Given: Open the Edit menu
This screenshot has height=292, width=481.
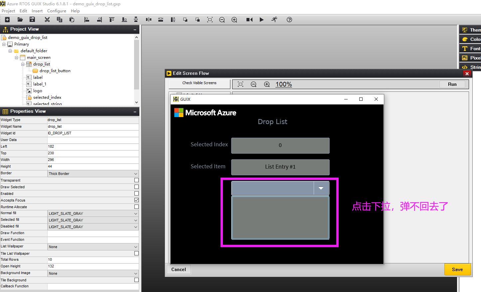Looking at the screenshot, I should [x=23, y=11].
